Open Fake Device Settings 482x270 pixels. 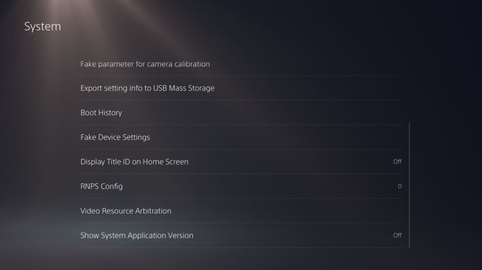[241, 137]
